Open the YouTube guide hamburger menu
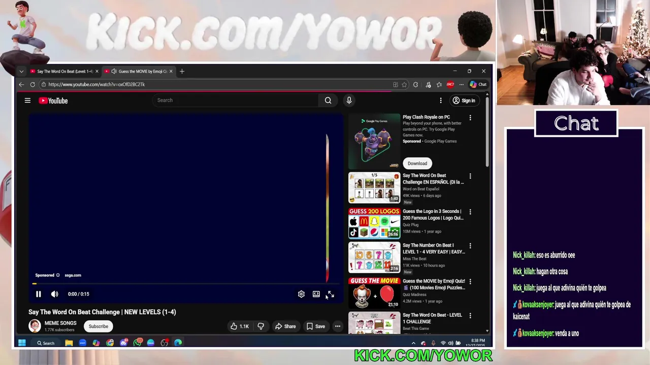 click(27, 100)
